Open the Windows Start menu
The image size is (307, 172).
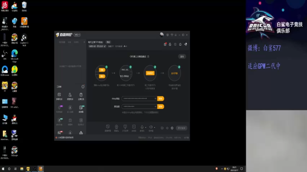pyautogui.click(x=3, y=169)
